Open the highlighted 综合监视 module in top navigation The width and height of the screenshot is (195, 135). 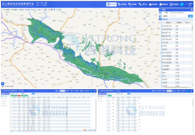tap(111, 5)
